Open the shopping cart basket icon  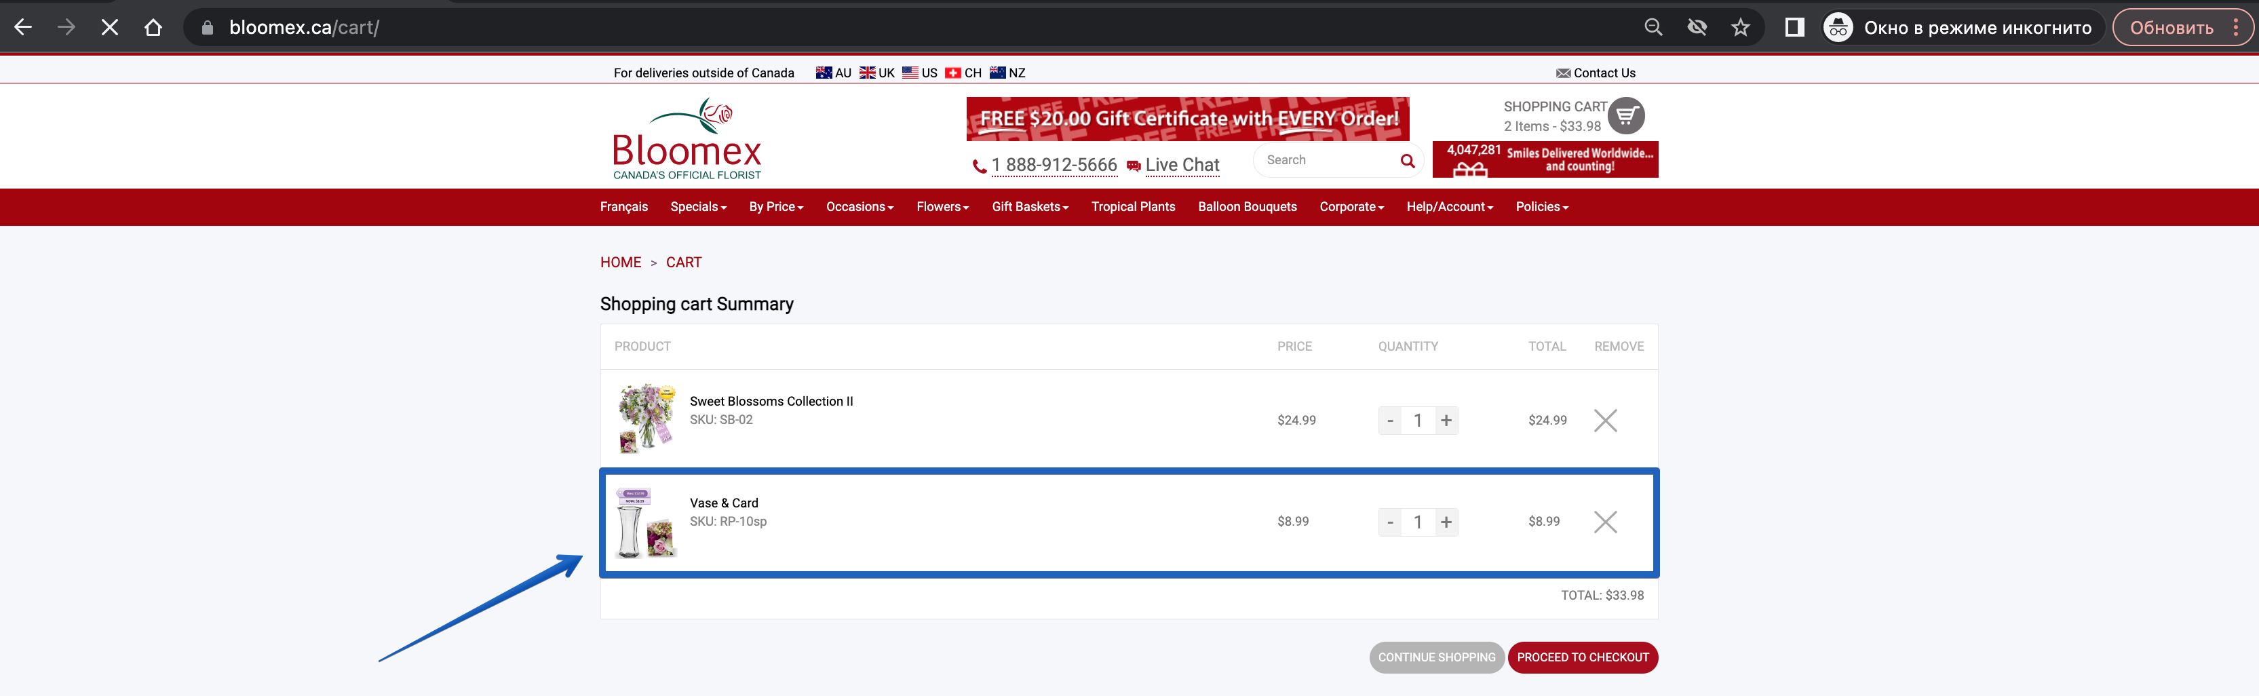pos(1626,115)
